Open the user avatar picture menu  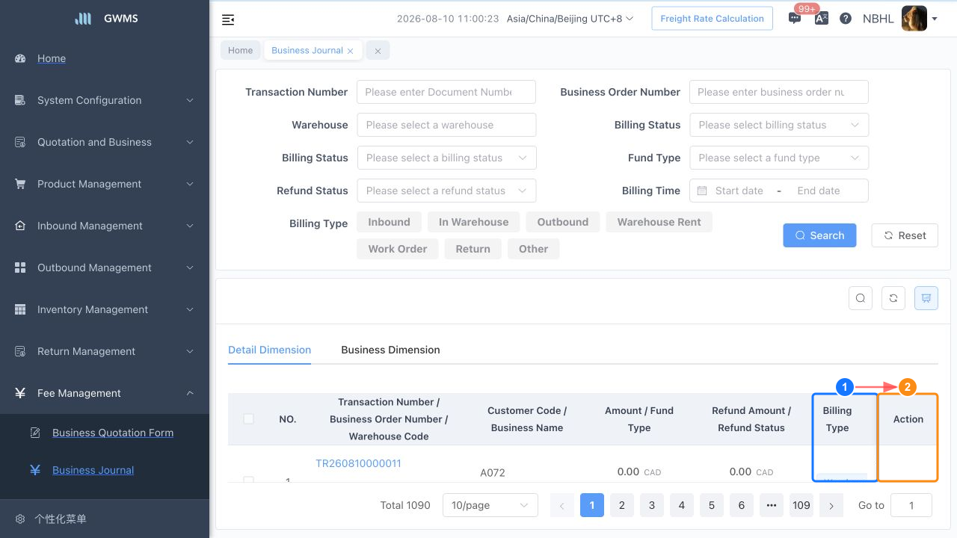[914, 19]
